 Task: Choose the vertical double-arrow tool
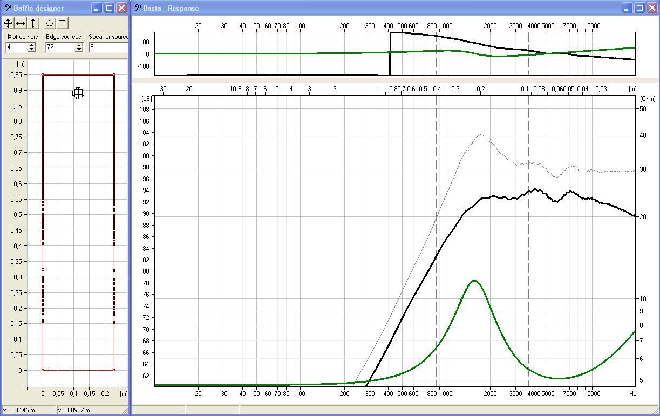[33, 23]
